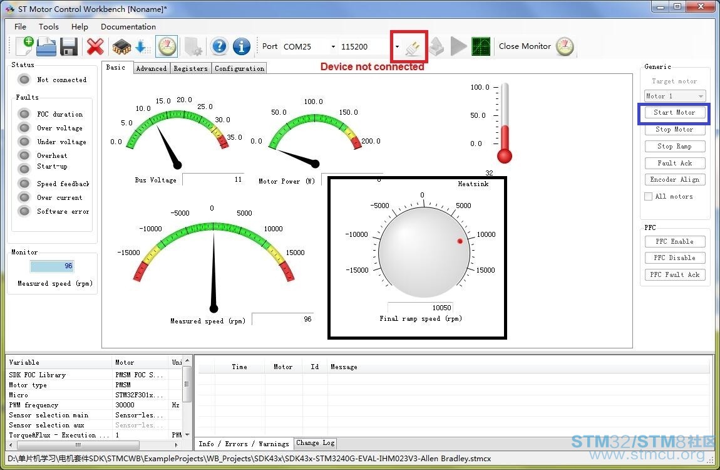Click the Start Motor button
Screen dimensions: 720x470
coord(674,113)
